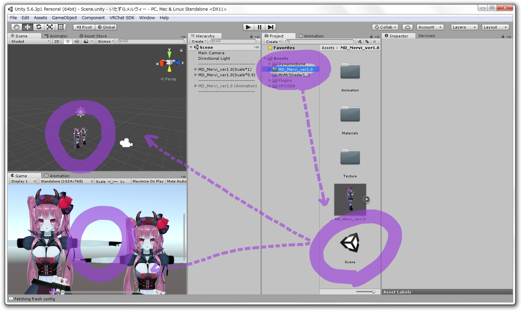521x311 pixels.
Task: Open the Component menu
Action: click(93, 18)
